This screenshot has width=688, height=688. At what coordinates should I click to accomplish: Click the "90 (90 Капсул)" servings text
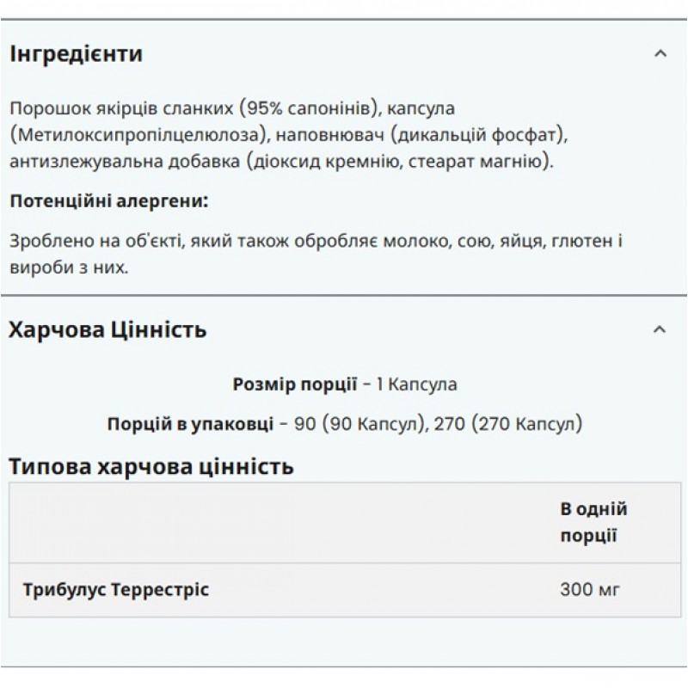[x=359, y=424]
